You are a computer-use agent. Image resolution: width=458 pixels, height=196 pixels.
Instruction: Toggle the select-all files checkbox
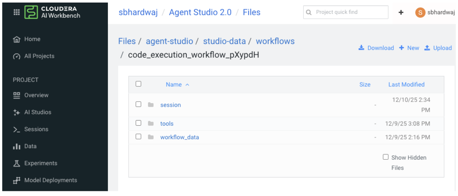pyautogui.click(x=138, y=84)
